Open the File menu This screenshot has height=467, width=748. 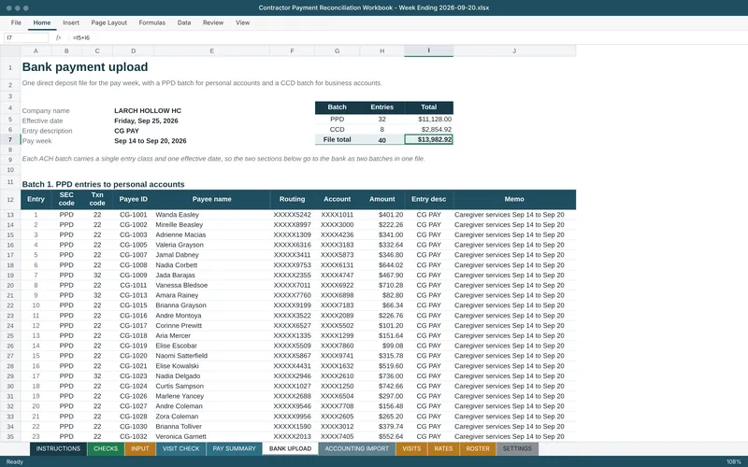[x=16, y=22]
